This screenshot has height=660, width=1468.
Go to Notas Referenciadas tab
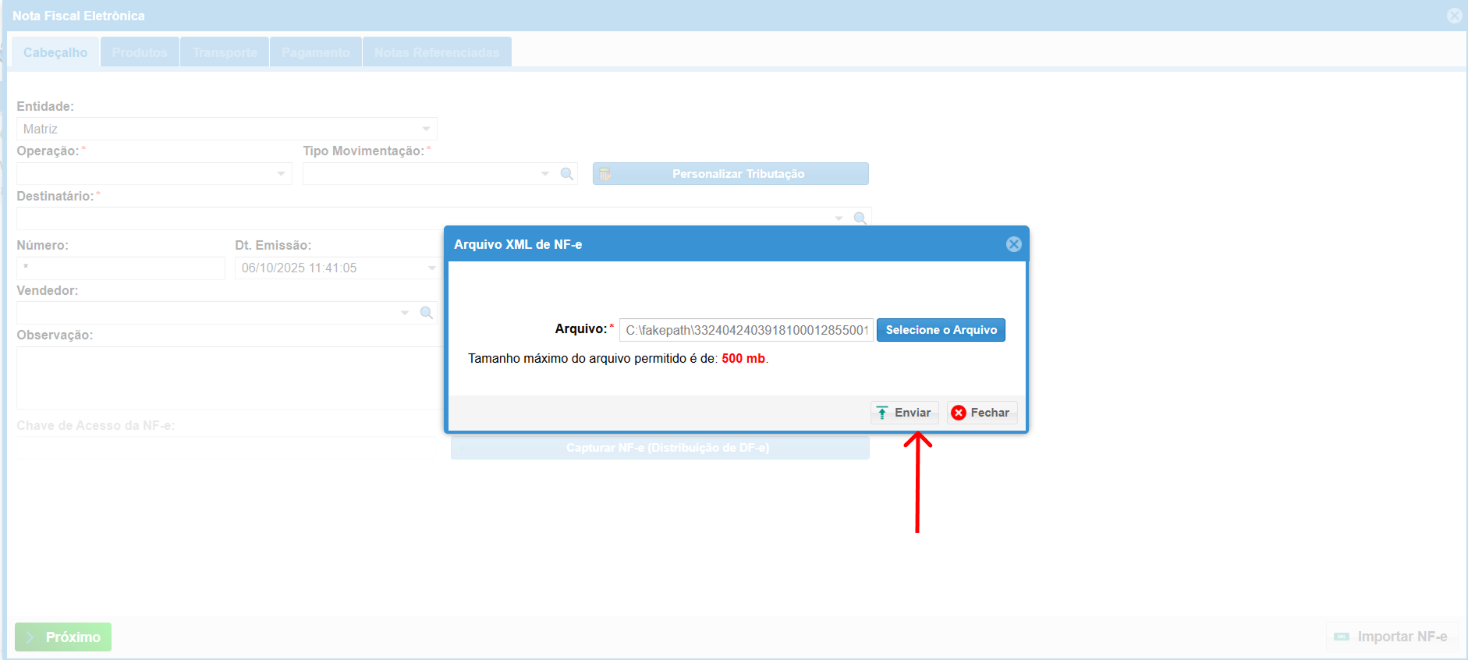tap(436, 52)
